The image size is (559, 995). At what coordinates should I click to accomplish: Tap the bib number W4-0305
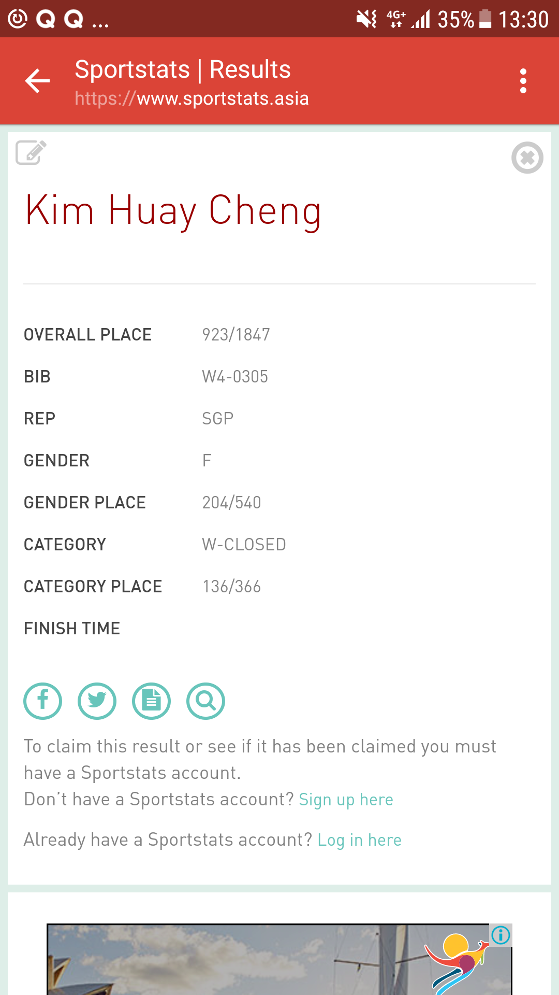tap(235, 377)
